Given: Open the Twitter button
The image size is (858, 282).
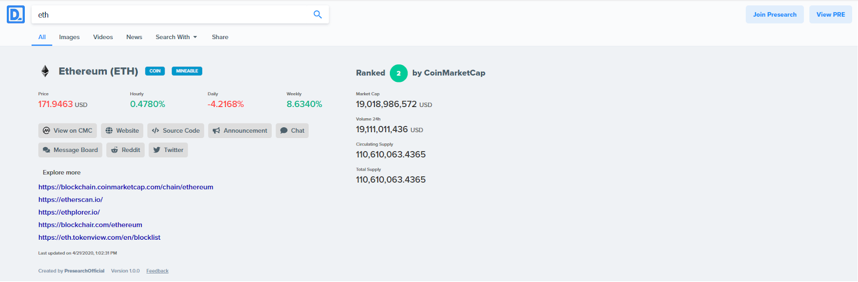Looking at the screenshot, I should (168, 150).
